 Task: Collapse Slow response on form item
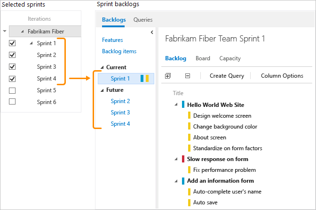coord(176,159)
